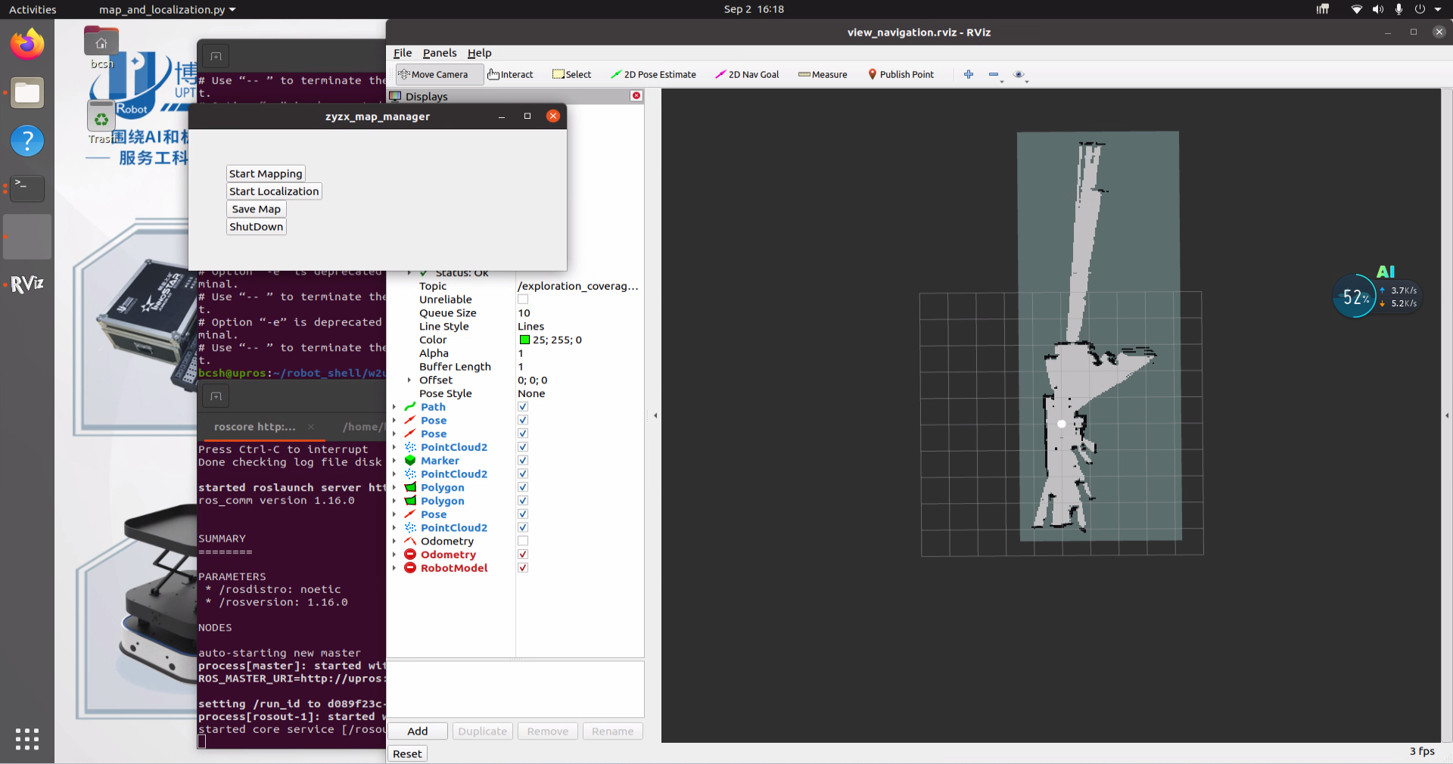
Task: Expand the Offset property
Action: [409, 380]
